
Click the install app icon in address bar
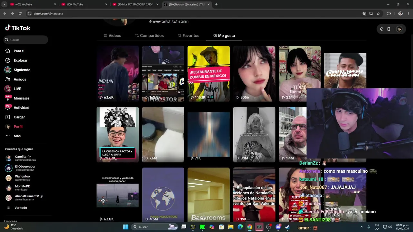pos(371,14)
